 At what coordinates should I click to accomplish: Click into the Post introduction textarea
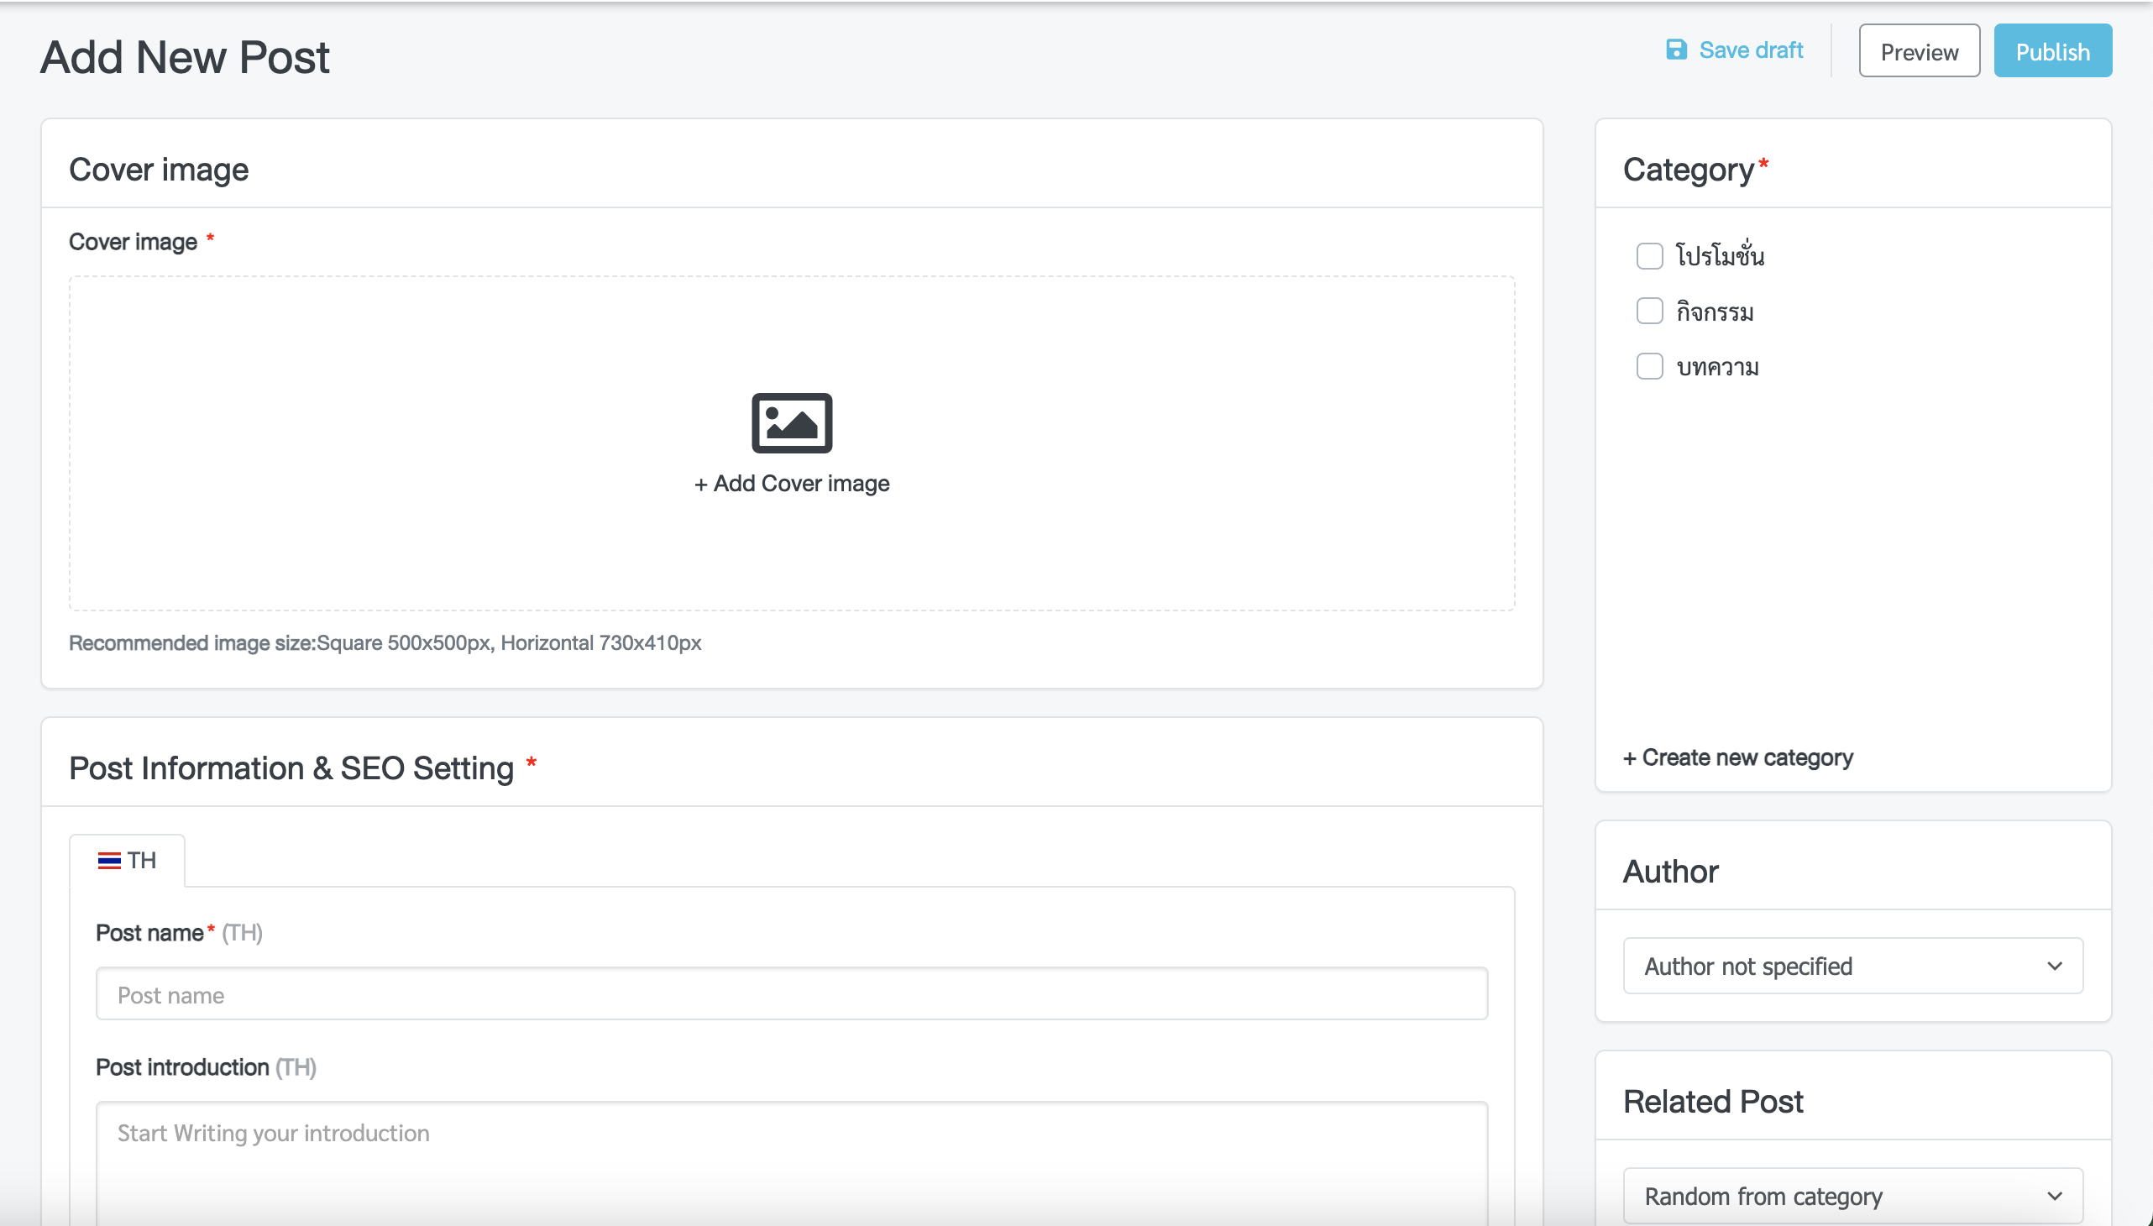[792, 1162]
